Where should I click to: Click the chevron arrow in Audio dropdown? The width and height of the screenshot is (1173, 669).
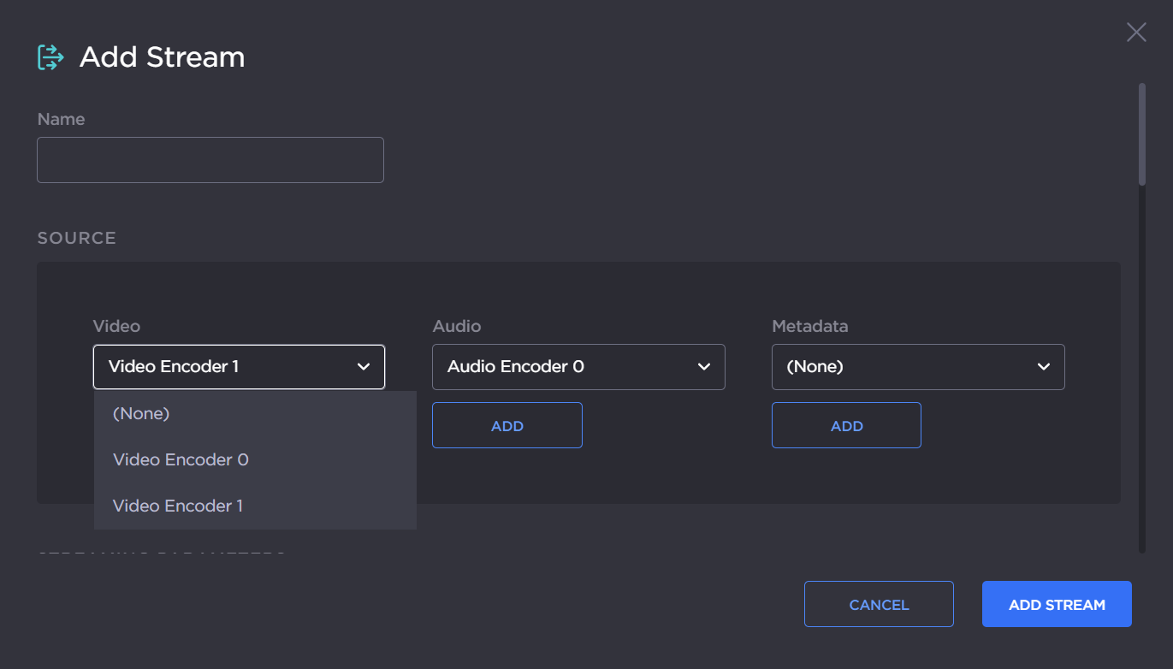coord(703,367)
